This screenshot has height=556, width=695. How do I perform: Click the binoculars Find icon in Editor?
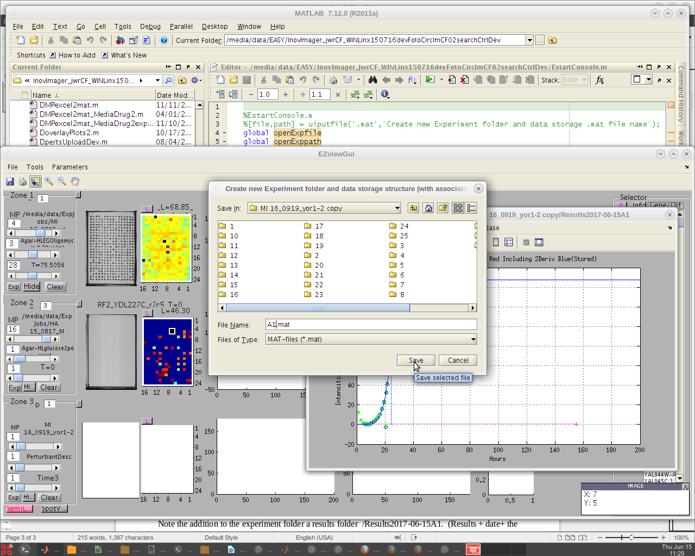click(x=372, y=80)
